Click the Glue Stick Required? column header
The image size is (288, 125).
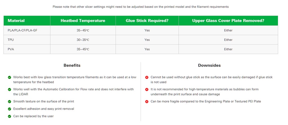tap(147, 21)
